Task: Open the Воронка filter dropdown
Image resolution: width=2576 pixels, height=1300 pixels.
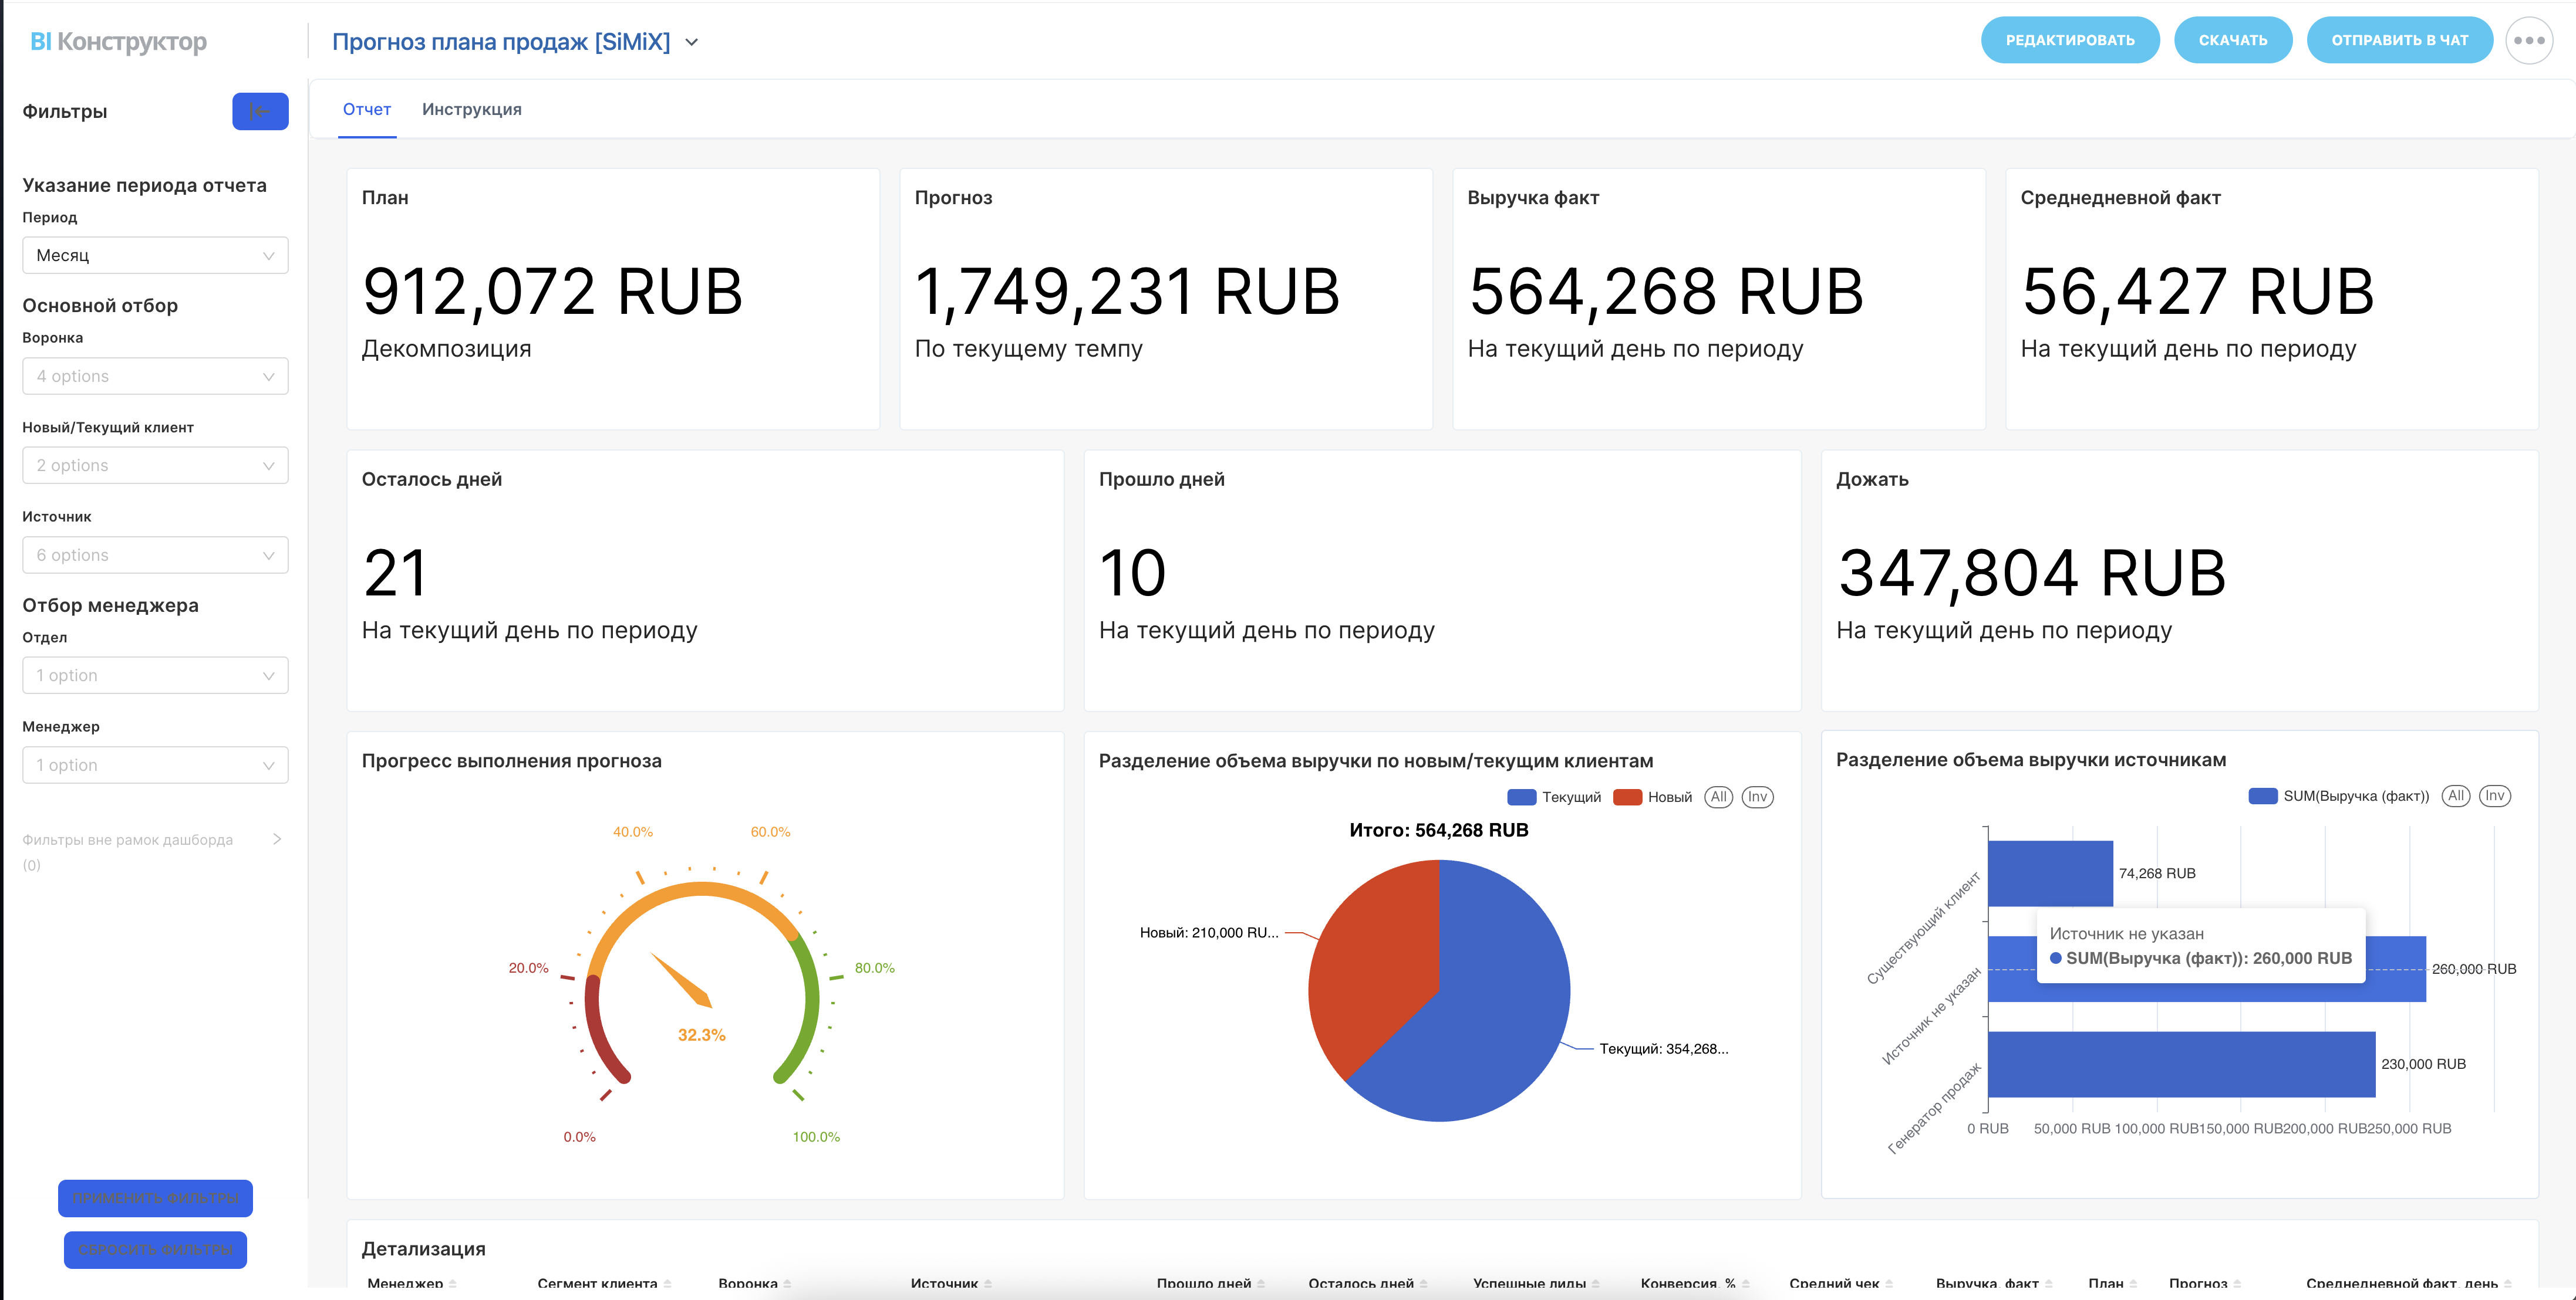Action: (155, 377)
